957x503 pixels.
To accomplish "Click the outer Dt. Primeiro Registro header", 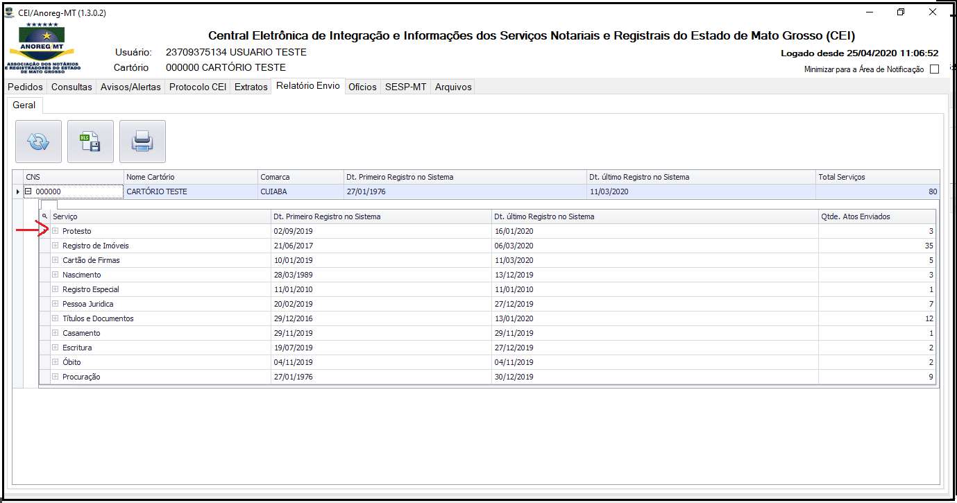I will click(465, 177).
